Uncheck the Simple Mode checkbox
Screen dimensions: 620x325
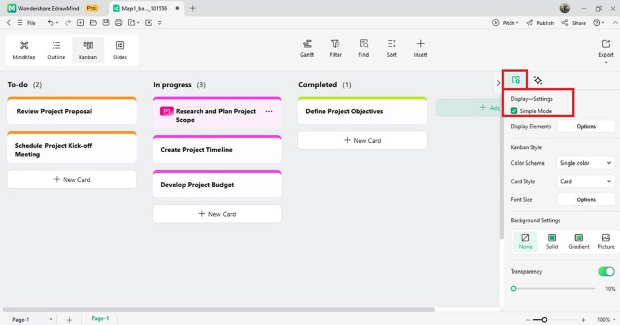pyautogui.click(x=514, y=111)
